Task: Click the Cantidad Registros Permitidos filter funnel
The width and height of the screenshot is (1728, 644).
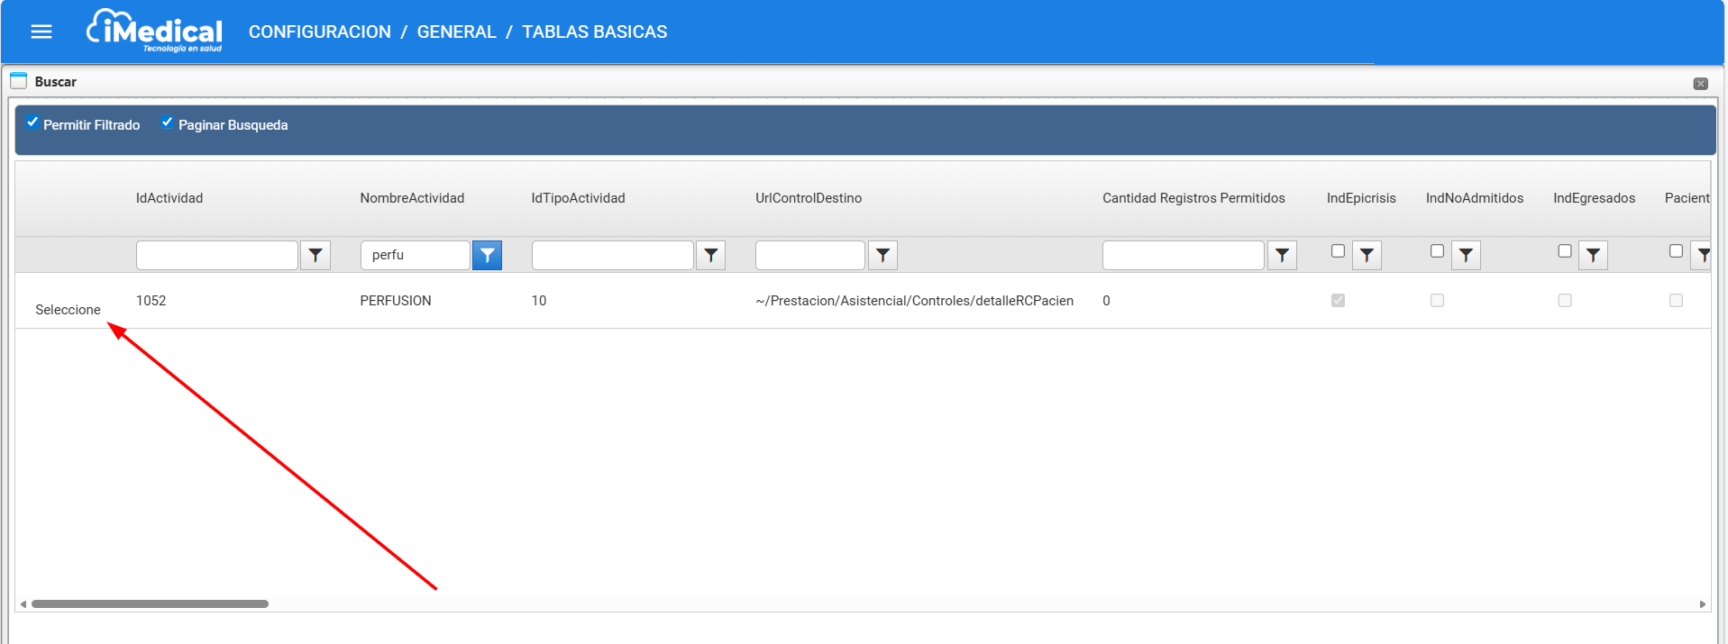Action: [1282, 256]
